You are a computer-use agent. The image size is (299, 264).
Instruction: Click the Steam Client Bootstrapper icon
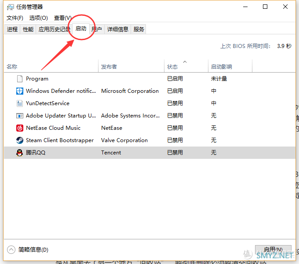coord(20,140)
